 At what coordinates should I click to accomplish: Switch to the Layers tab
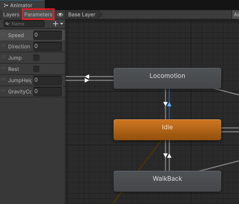tap(11, 14)
